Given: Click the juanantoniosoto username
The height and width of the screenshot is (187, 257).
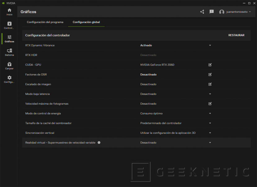Looking at the screenshot, I should pyautogui.click(x=237, y=12).
